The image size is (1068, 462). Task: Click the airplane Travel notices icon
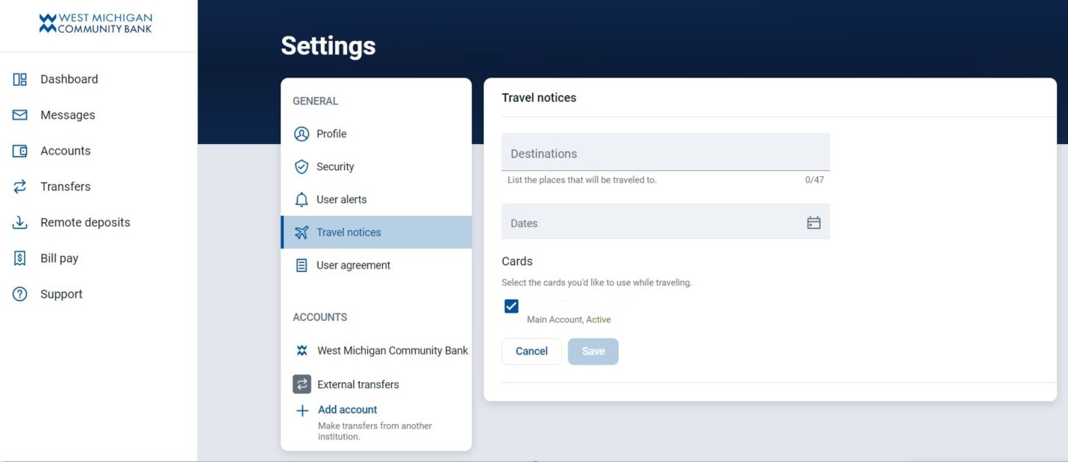(x=302, y=231)
